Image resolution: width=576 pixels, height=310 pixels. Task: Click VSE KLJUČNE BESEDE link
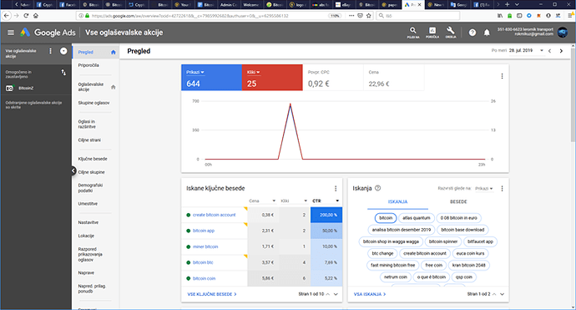coord(212,294)
